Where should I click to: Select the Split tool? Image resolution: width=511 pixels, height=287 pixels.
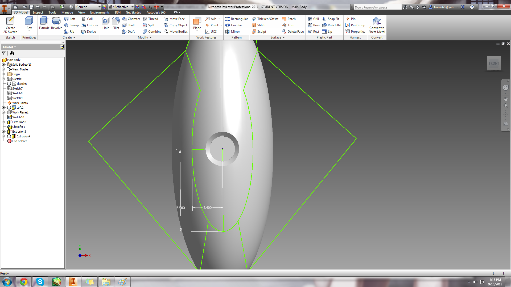point(149,25)
